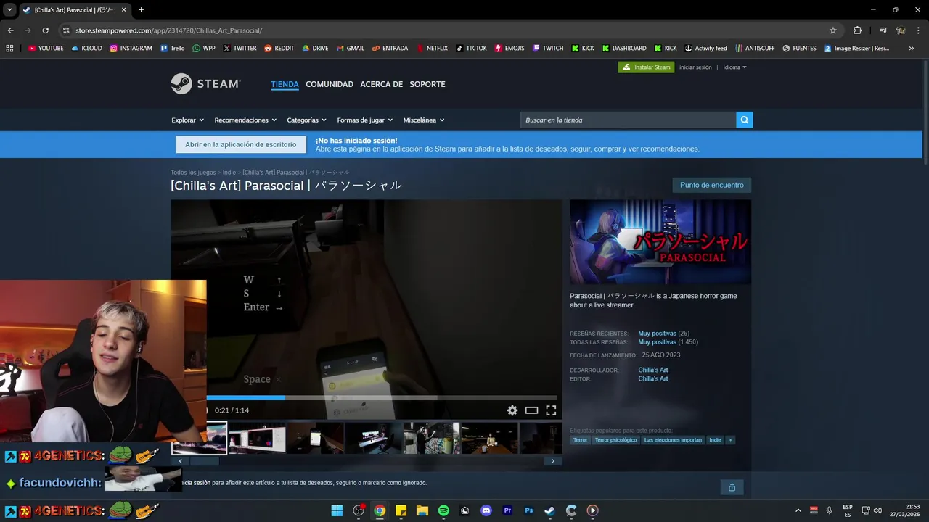Focus the Buscar en la tienda search field
Image resolution: width=929 pixels, height=522 pixels.
point(629,120)
